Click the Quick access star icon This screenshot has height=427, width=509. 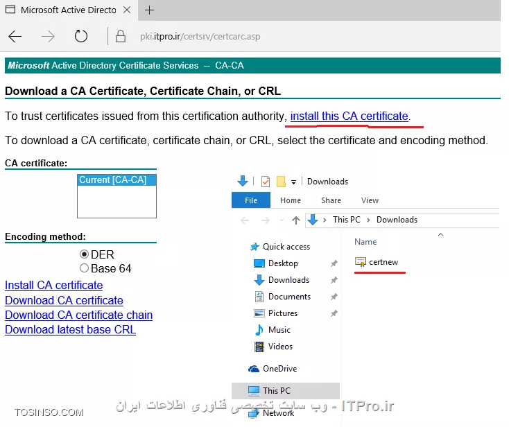254,247
